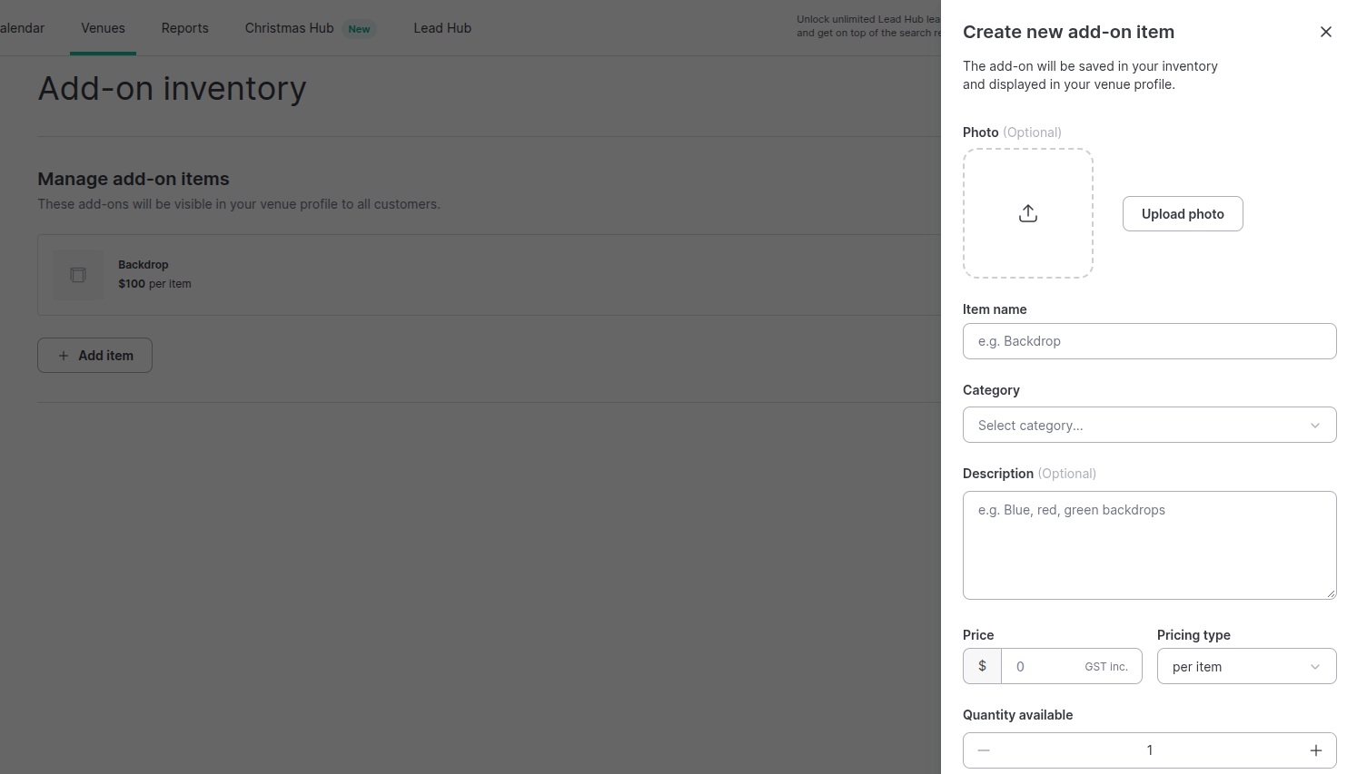Click into the Description text area
This screenshot has height=774, width=1357.
1150,545
